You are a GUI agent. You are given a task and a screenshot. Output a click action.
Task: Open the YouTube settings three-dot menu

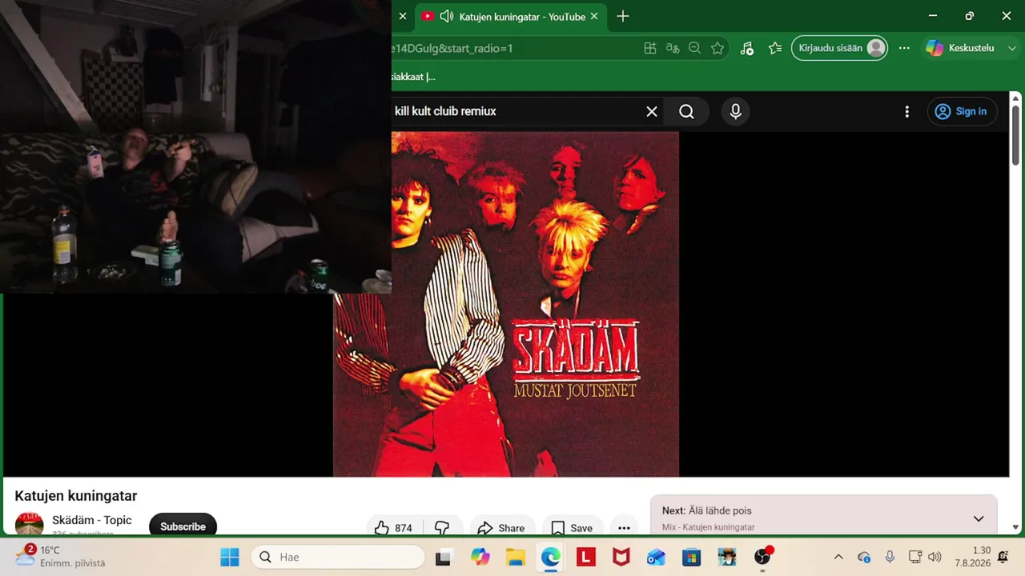906,112
